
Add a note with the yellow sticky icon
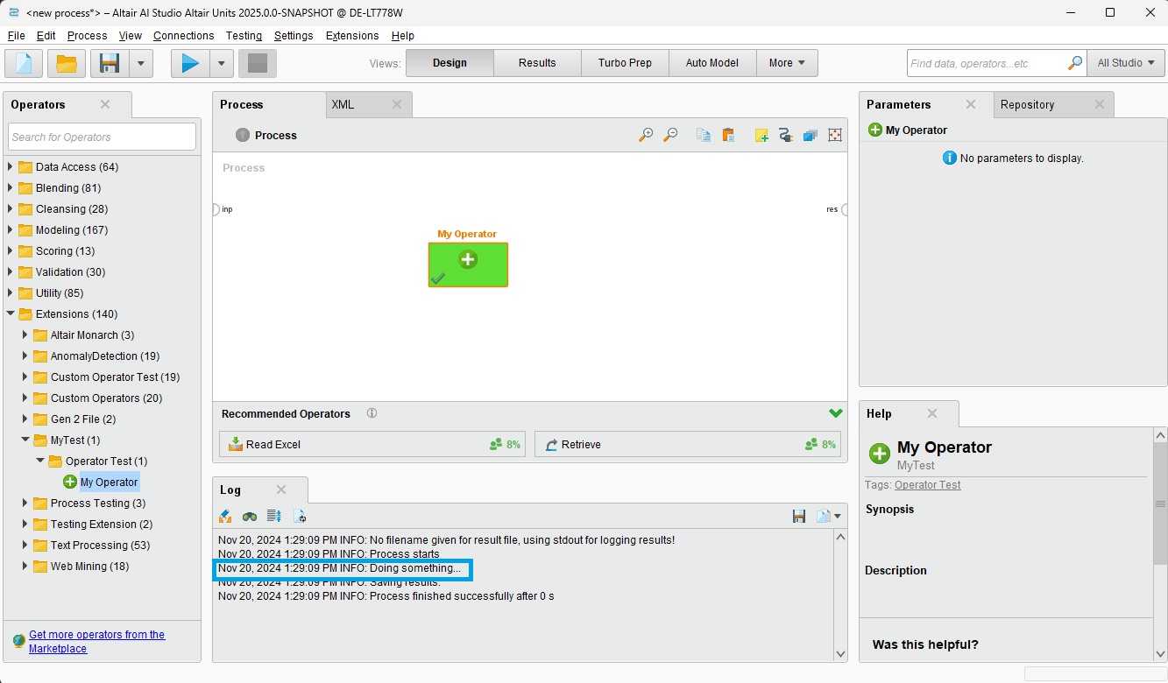(x=761, y=135)
